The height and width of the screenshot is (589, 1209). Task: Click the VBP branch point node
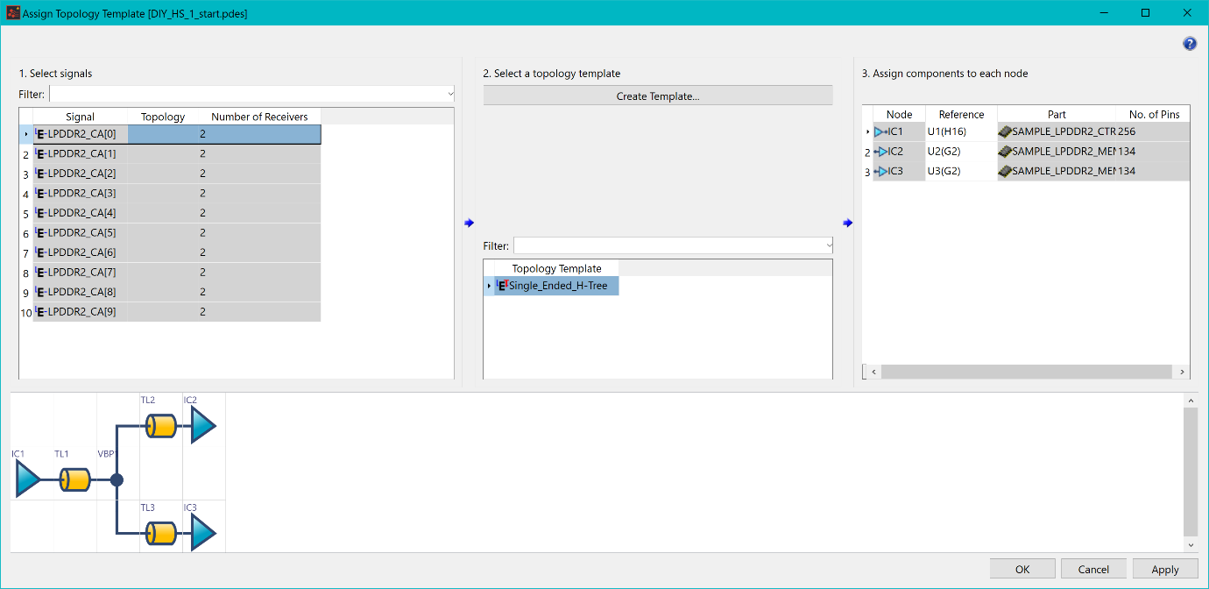coord(117,480)
